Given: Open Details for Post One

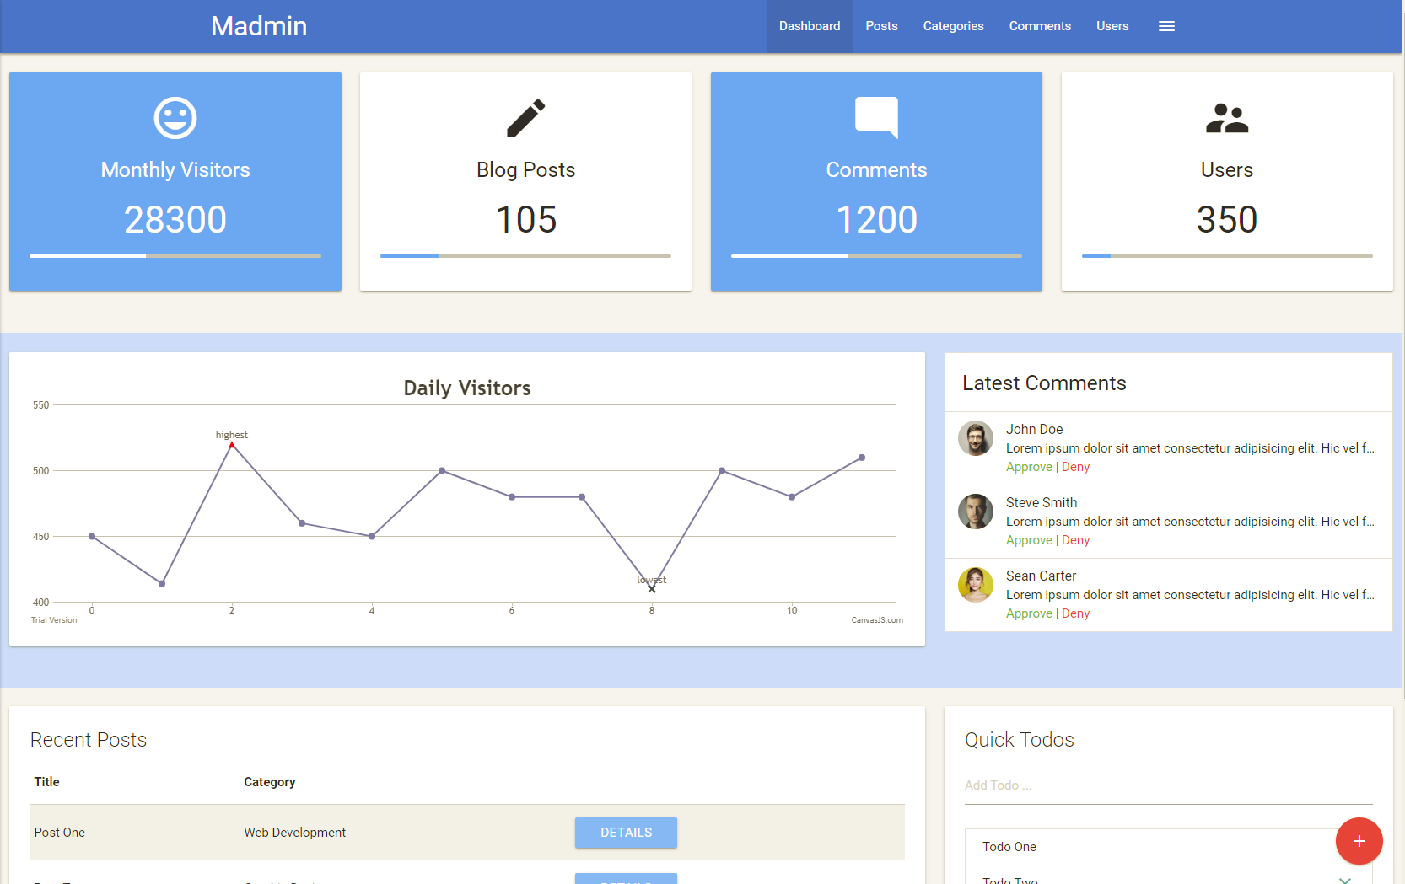Looking at the screenshot, I should point(626,833).
